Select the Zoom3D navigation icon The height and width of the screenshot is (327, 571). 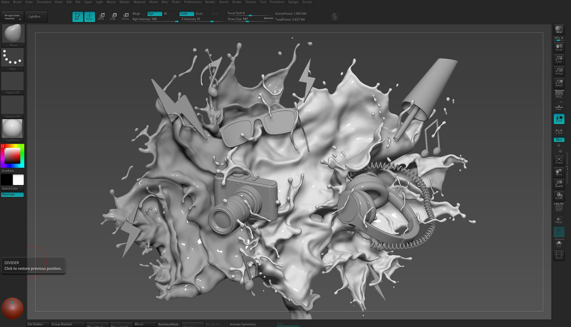tap(559, 184)
